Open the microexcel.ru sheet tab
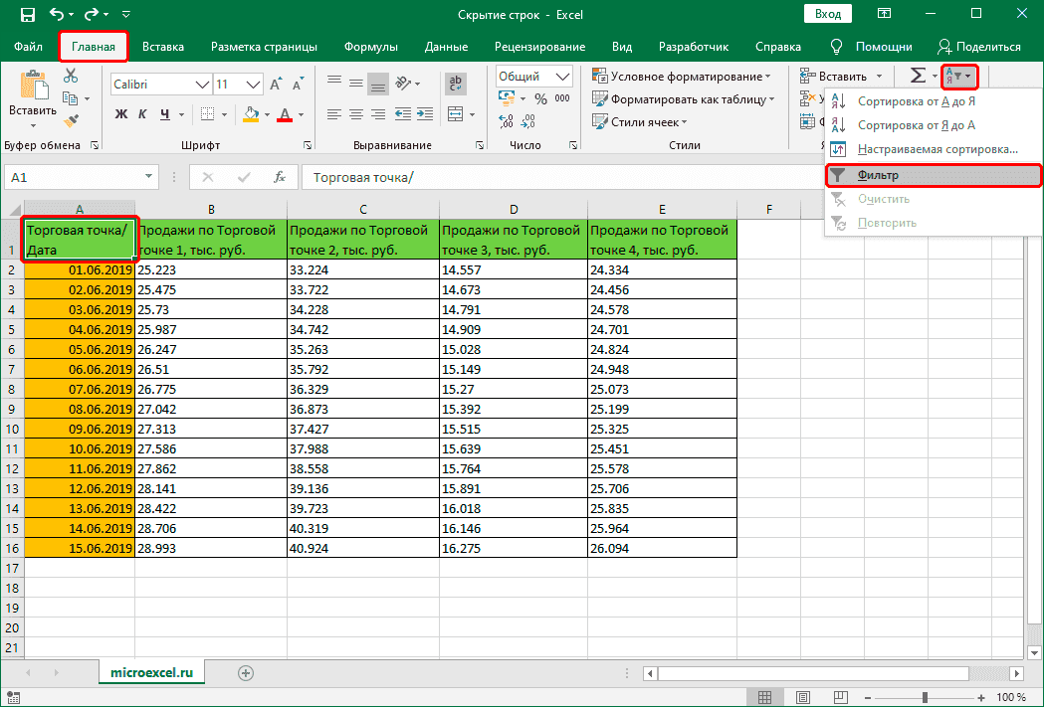 [151, 672]
